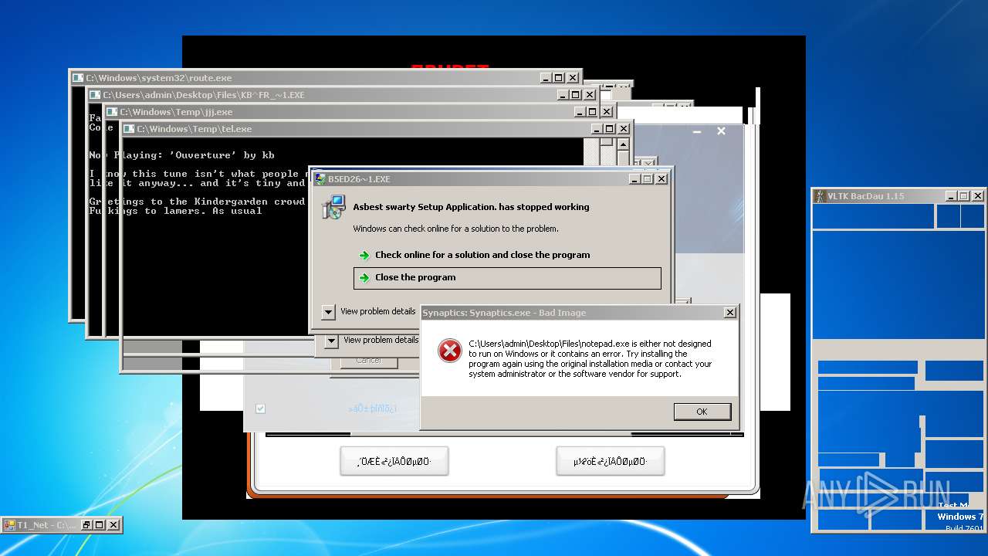
Task: Click the red error icon in Bad Image dialog
Action: point(449,351)
